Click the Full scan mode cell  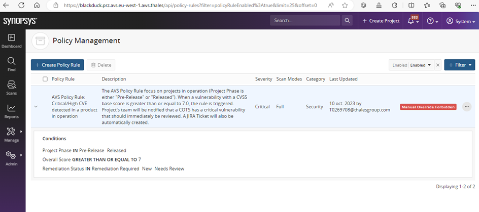[x=280, y=107]
